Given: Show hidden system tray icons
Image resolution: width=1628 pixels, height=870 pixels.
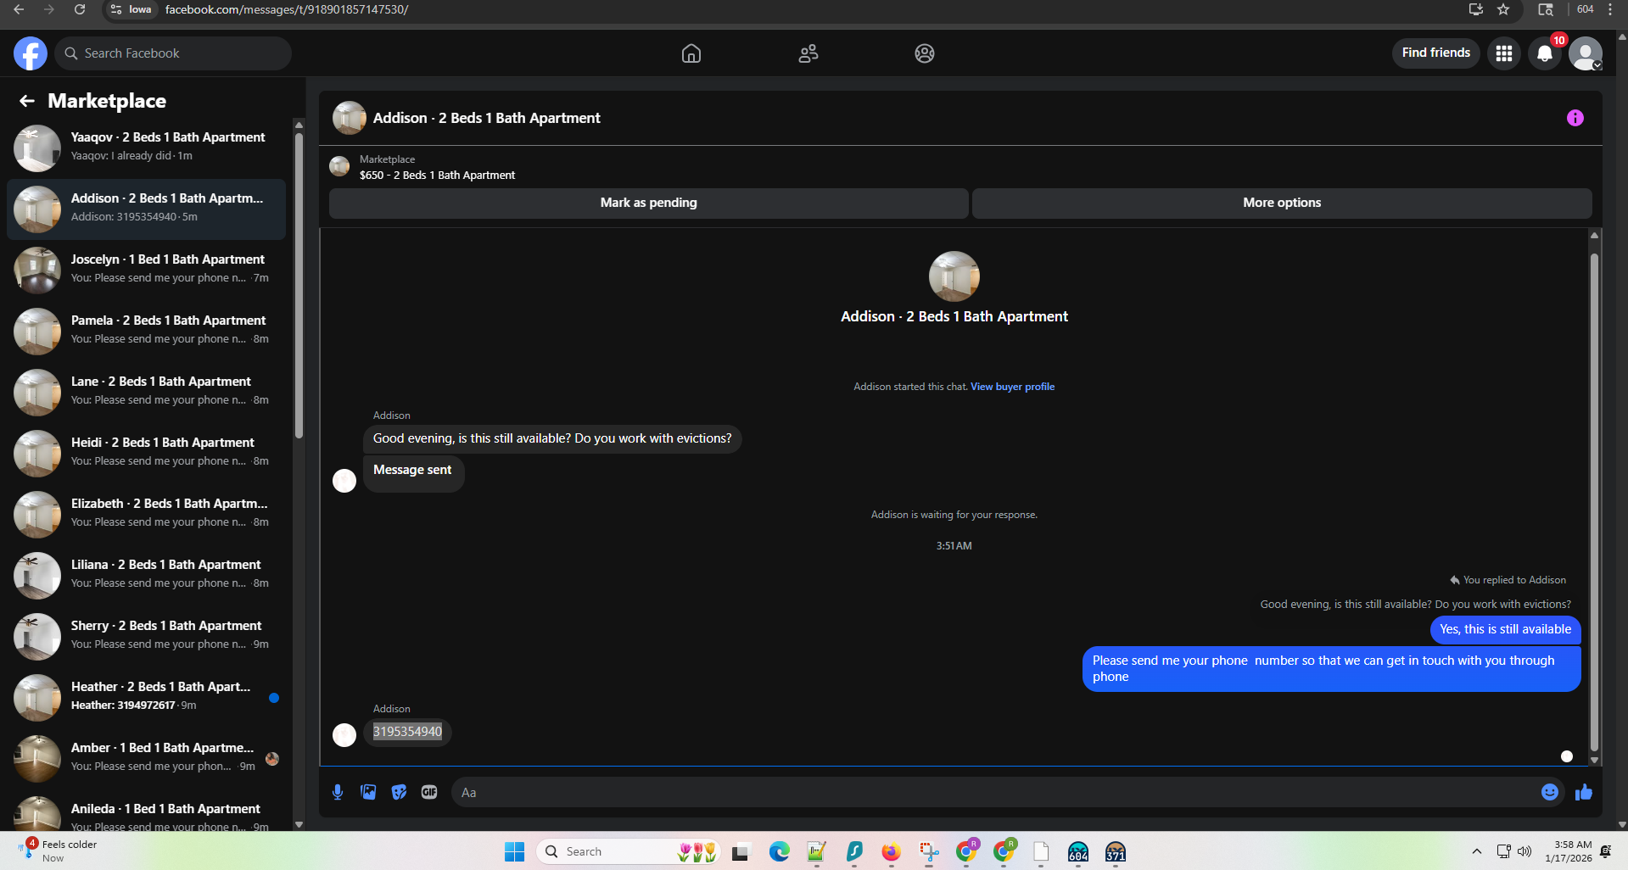Looking at the screenshot, I should [1477, 851].
